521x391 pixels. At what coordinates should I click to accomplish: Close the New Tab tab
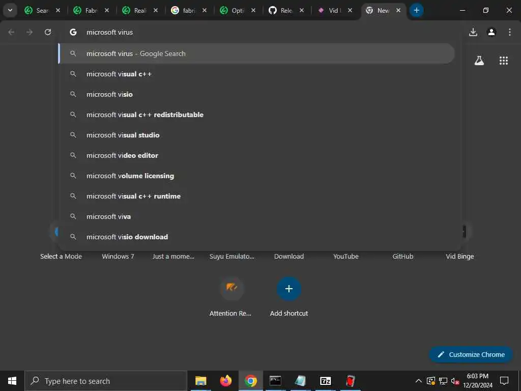tap(398, 10)
